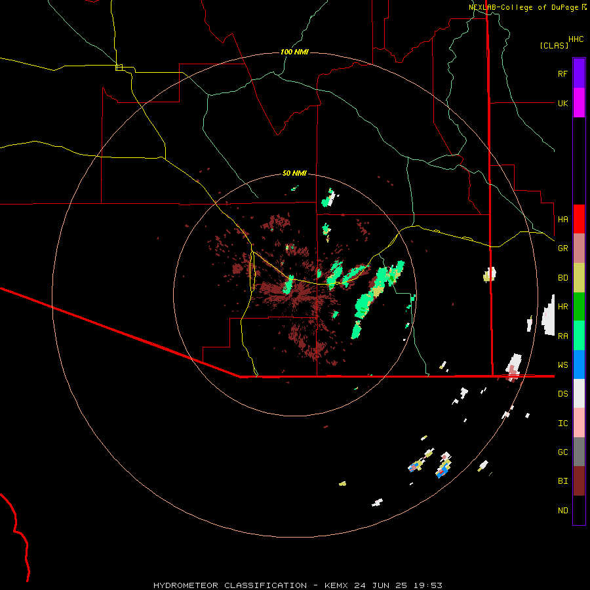Click the DS white legend swatch
Screen dimensions: 590x590
pyautogui.click(x=579, y=393)
